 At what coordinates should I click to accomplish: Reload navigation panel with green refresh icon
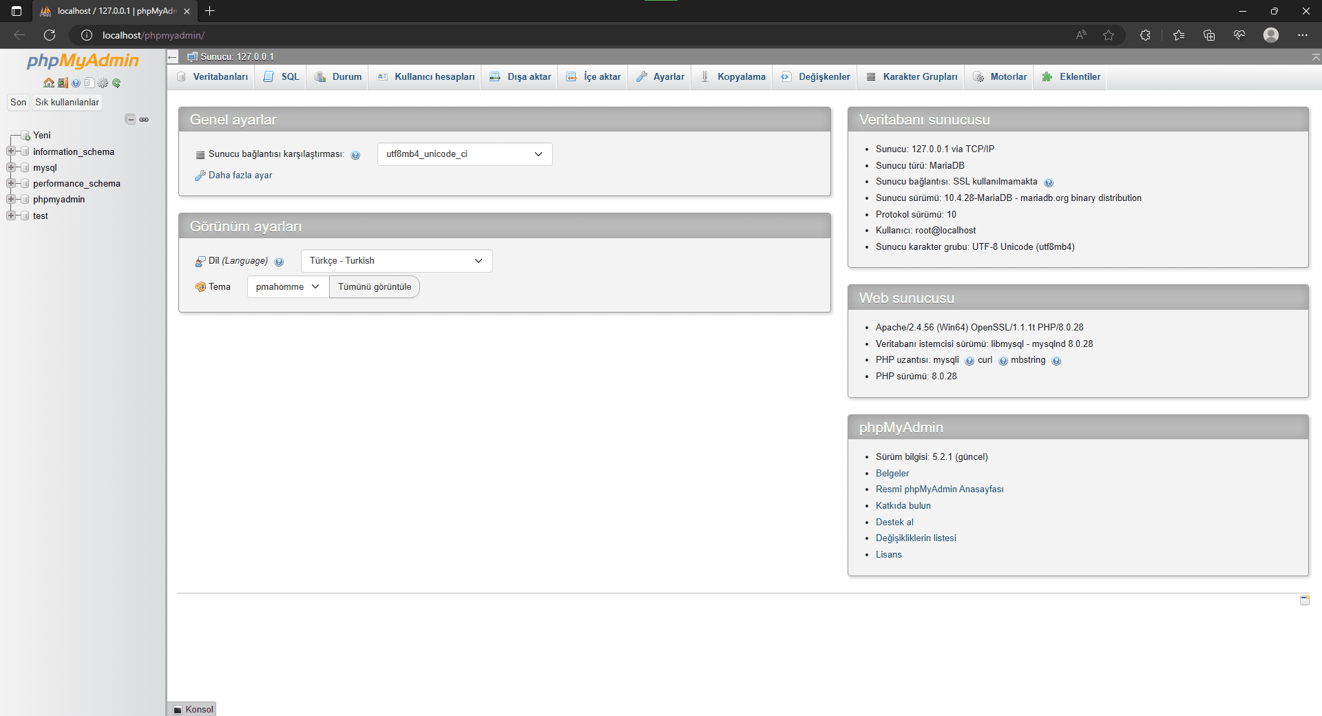116,83
